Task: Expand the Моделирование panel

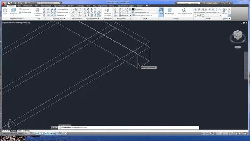Action: pyautogui.click(x=17, y=19)
